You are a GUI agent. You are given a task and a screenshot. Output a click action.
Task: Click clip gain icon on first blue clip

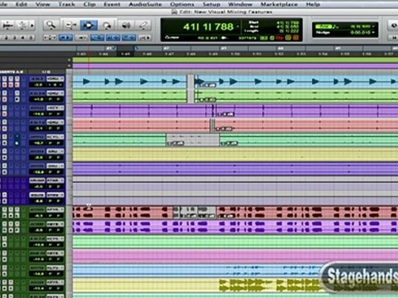[207, 85]
